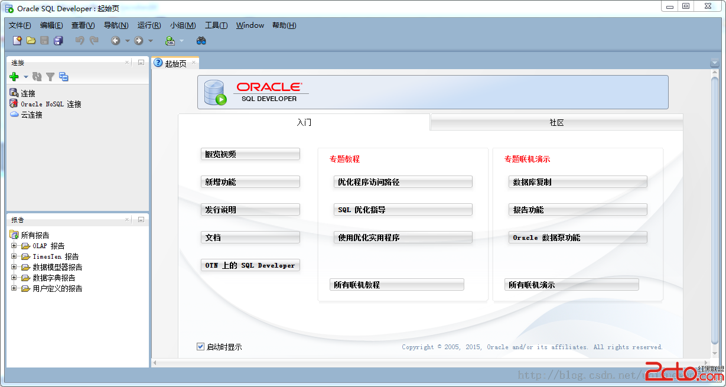Viewport: 726px width, 387px height.
Task: Click the Save toolbar icon
Action: coord(45,41)
